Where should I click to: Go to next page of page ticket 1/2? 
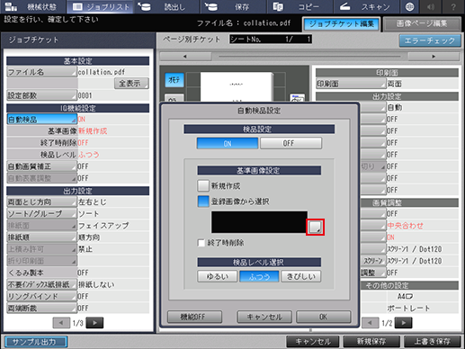[404, 323]
